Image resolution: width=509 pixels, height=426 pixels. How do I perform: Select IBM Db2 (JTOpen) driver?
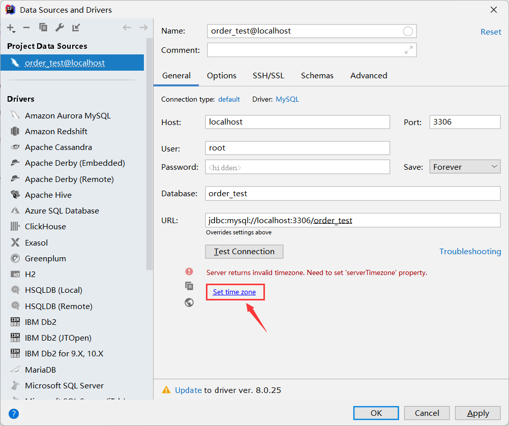point(58,338)
